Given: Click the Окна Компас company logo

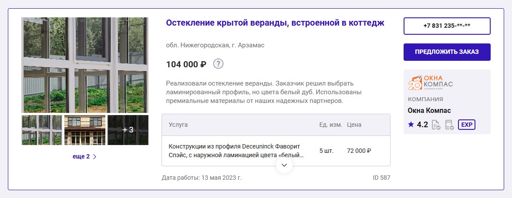Looking at the screenshot, I should pyautogui.click(x=430, y=82).
